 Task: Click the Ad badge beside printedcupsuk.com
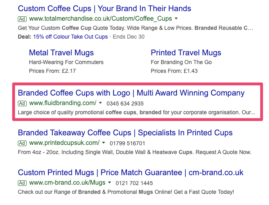coord(22,143)
